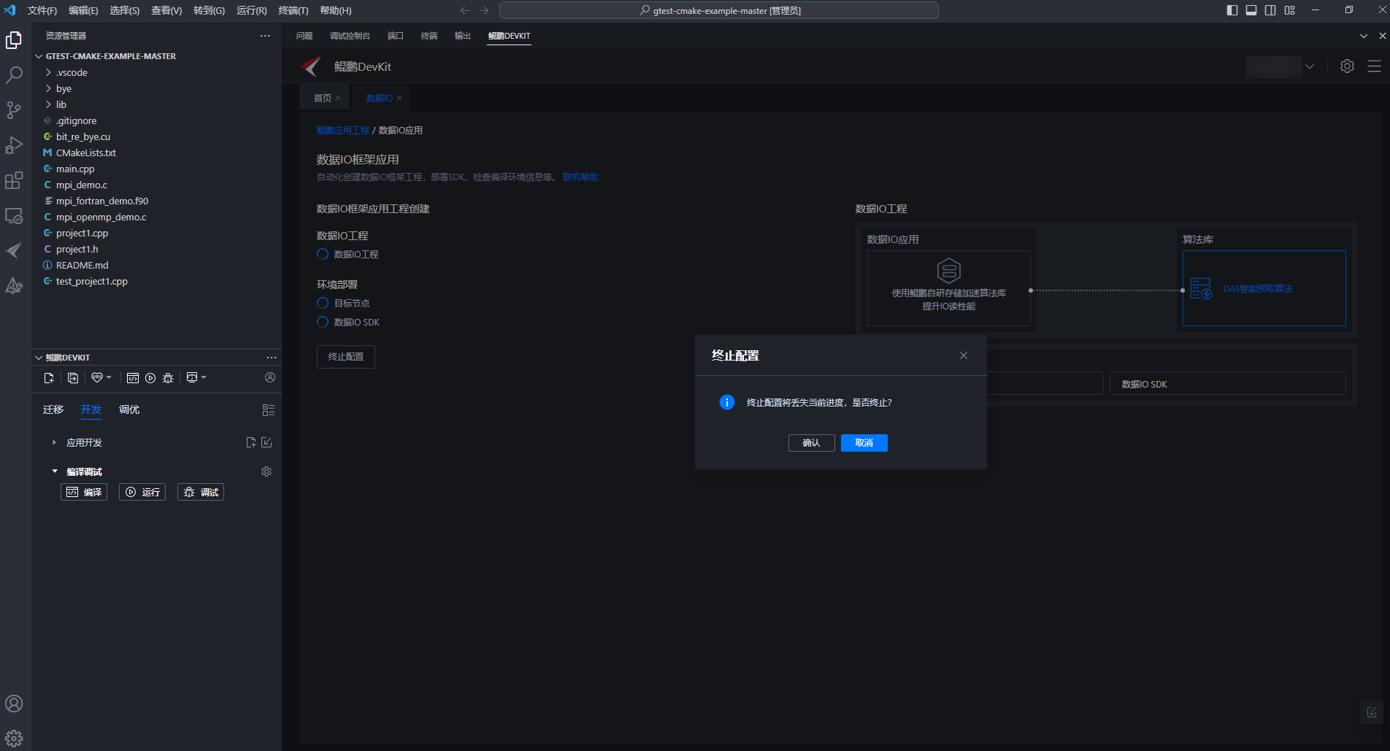Switch to the 输出 panel tab
This screenshot has height=751, width=1390.
[463, 36]
